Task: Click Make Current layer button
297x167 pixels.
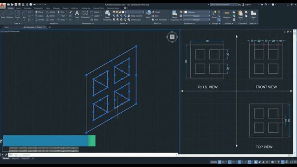Action: click(x=135, y=16)
